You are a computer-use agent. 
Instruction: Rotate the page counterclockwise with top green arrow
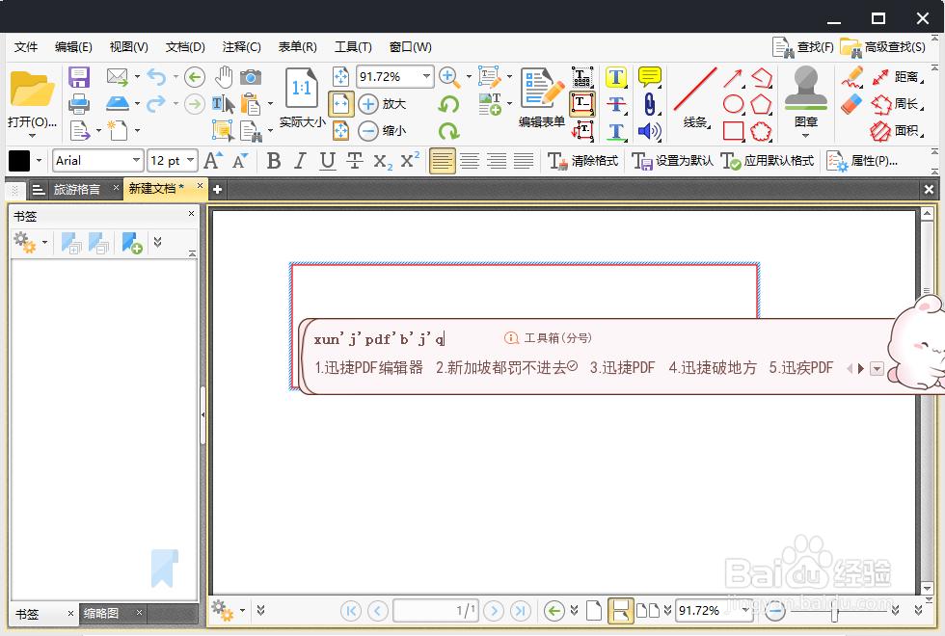(x=448, y=104)
